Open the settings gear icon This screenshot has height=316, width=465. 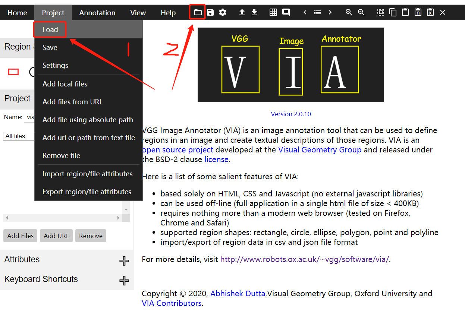pyautogui.click(x=223, y=12)
